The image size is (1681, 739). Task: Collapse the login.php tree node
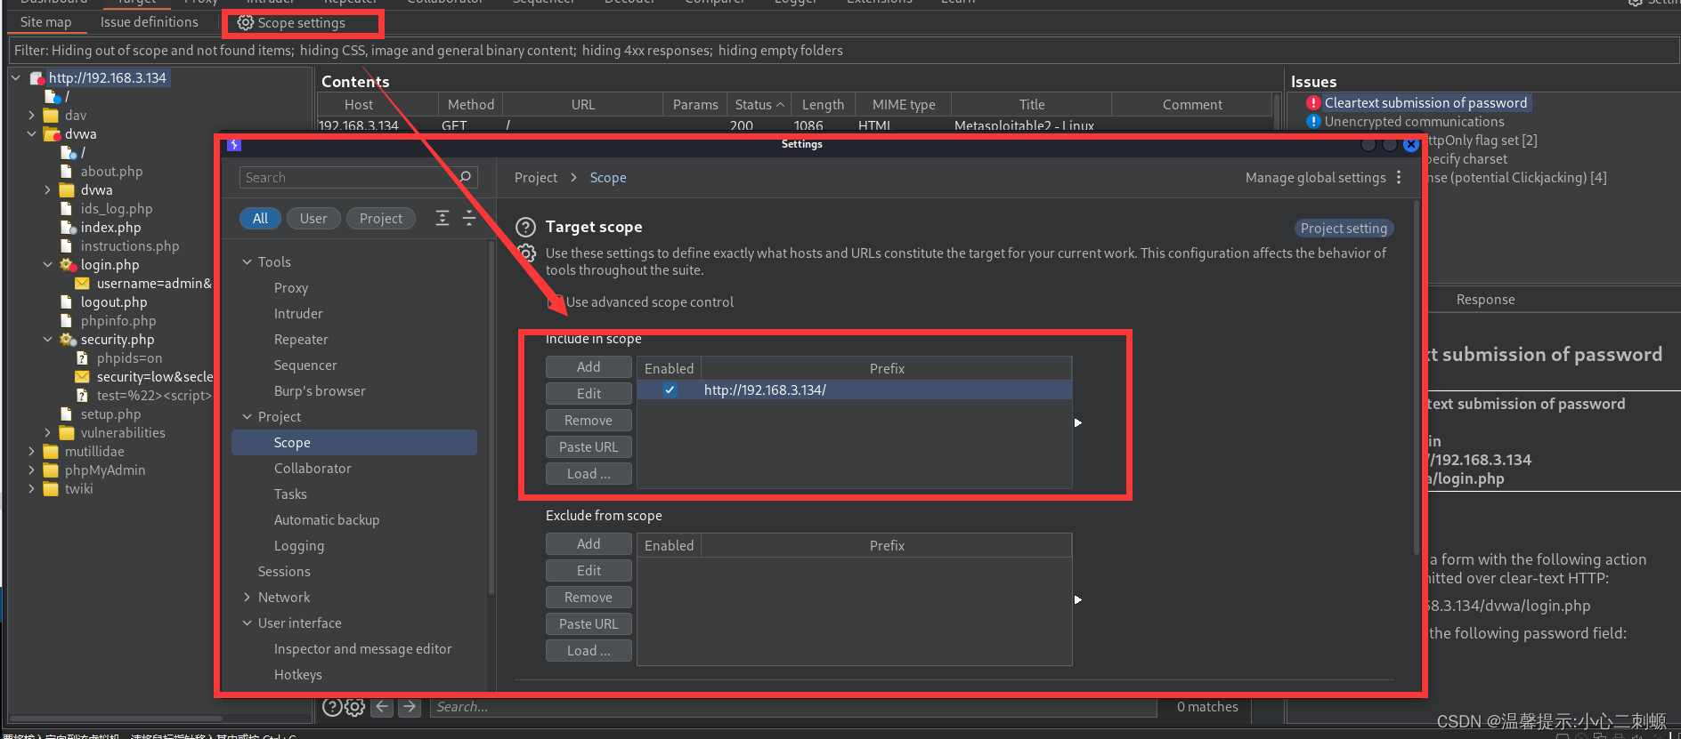48,265
